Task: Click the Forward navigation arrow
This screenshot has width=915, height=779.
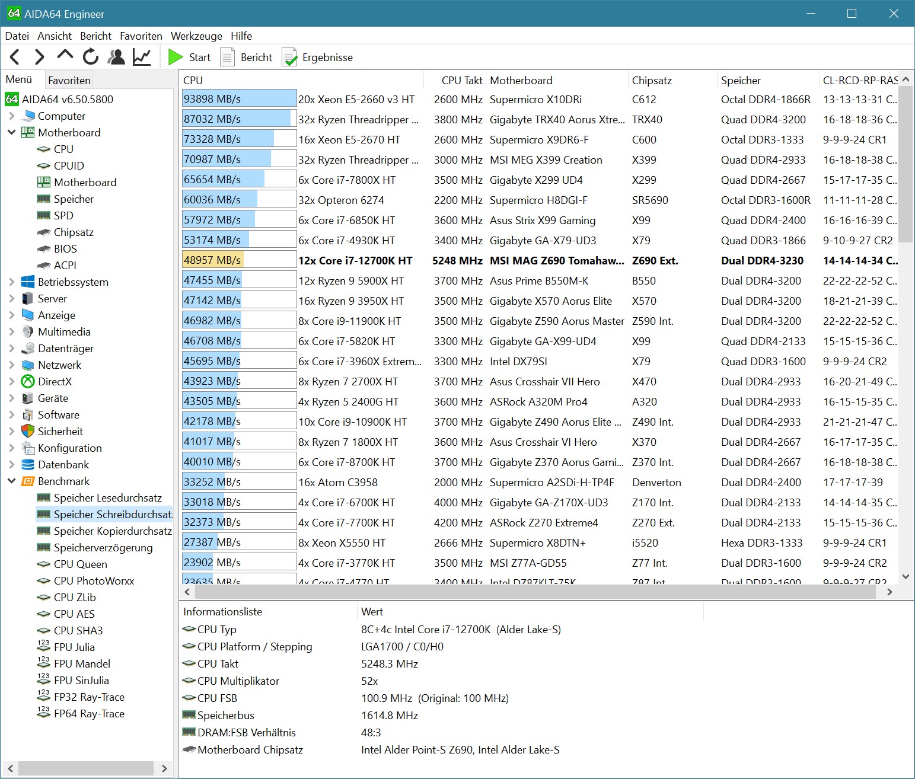Action: [x=40, y=57]
